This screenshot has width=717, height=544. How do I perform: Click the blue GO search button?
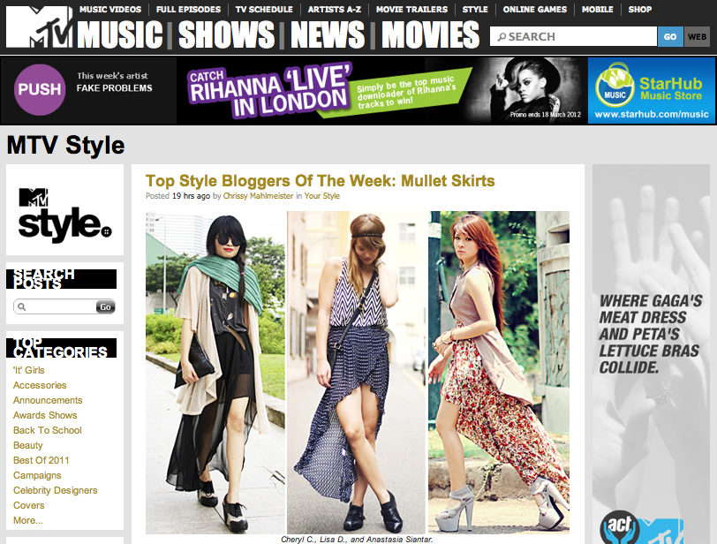[x=670, y=36]
